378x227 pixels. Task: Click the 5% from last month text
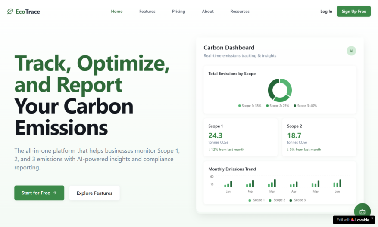click(304, 149)
